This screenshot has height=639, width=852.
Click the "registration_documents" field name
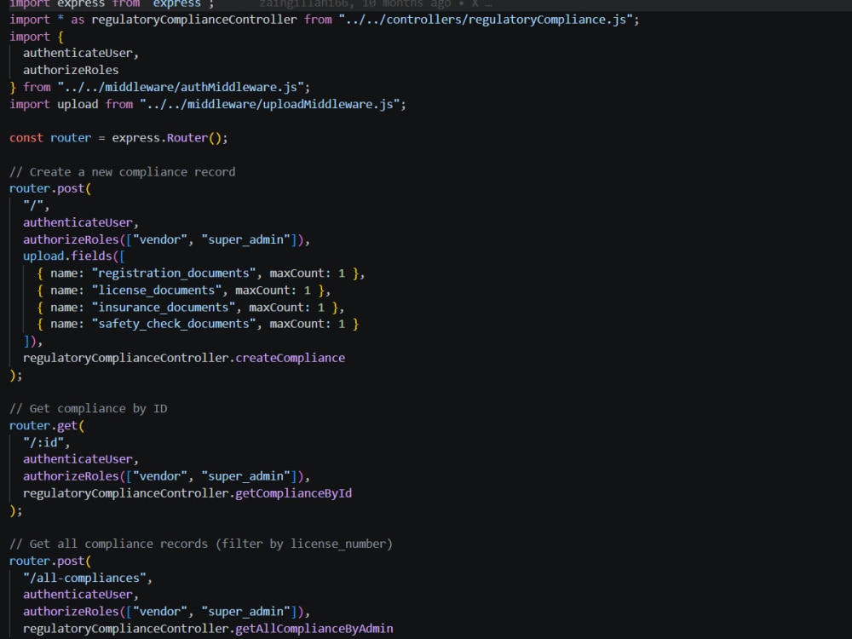coord(173,273)
